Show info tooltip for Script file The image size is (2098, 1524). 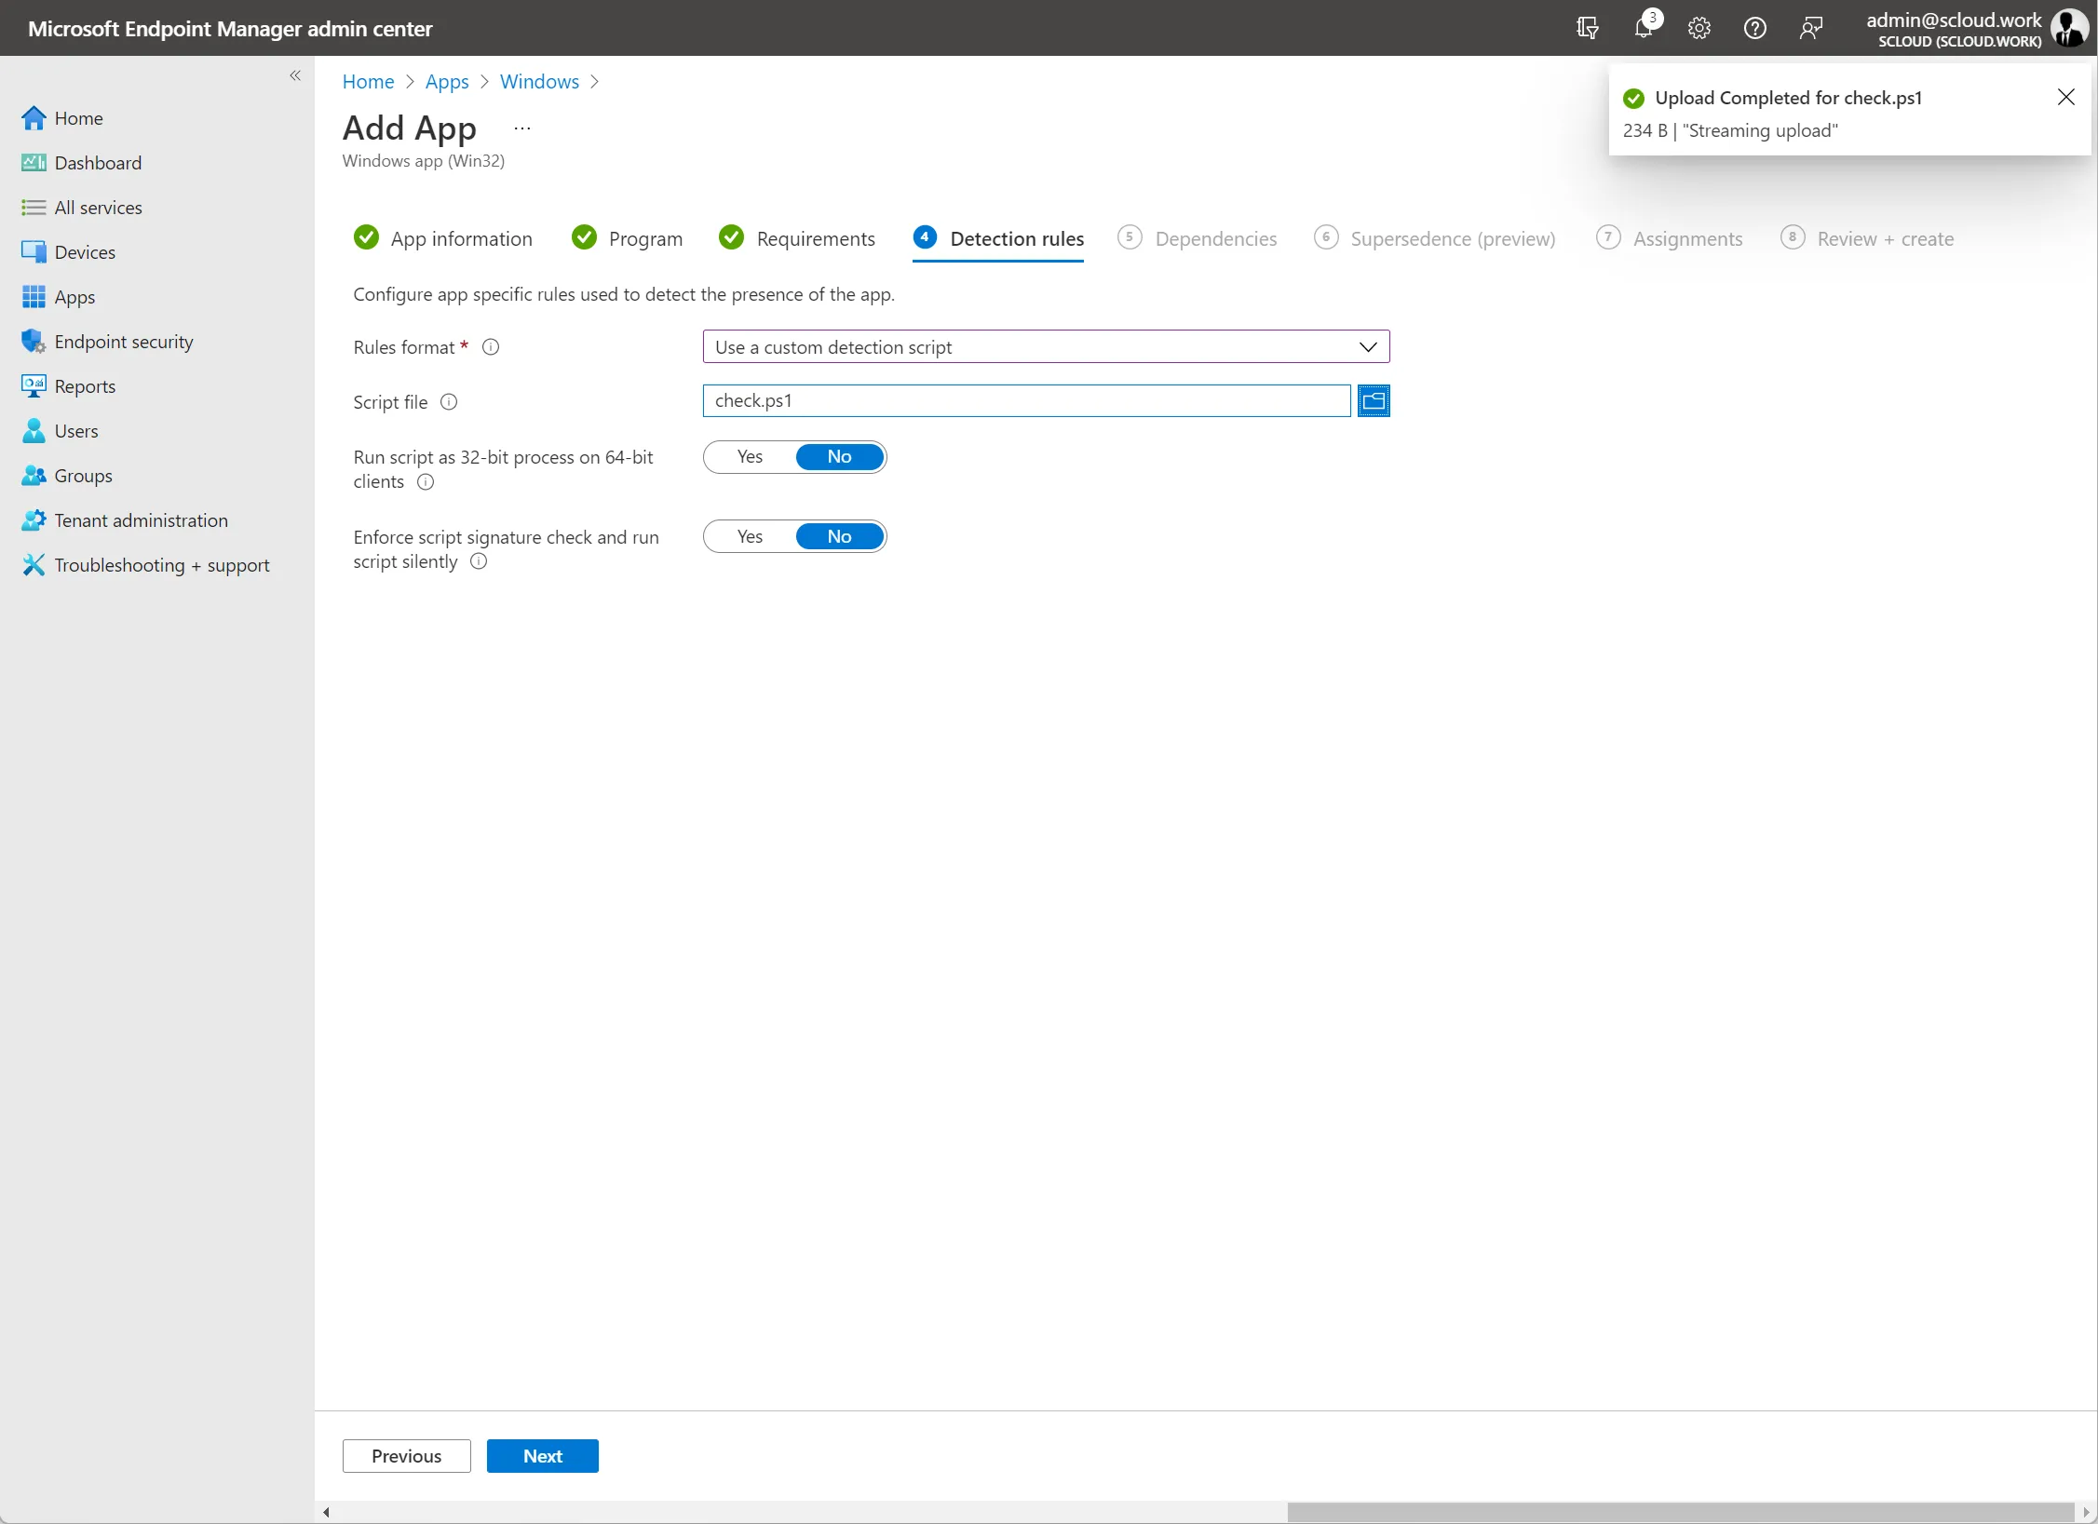point(449,402)
